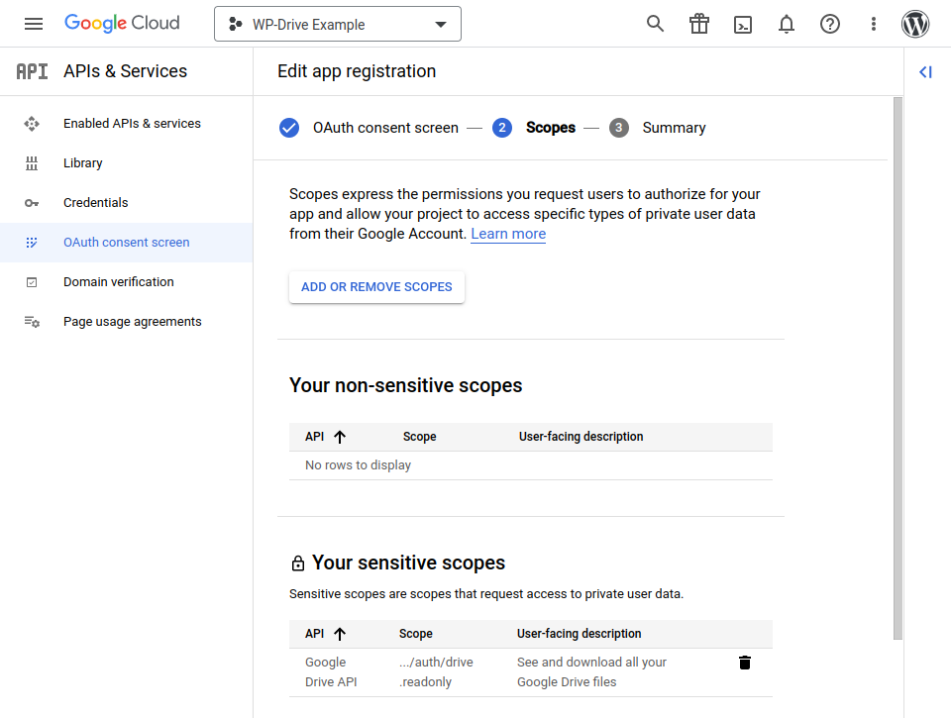
Task: Click the sensitive scopes lock icon
Action: pos(297,562)
